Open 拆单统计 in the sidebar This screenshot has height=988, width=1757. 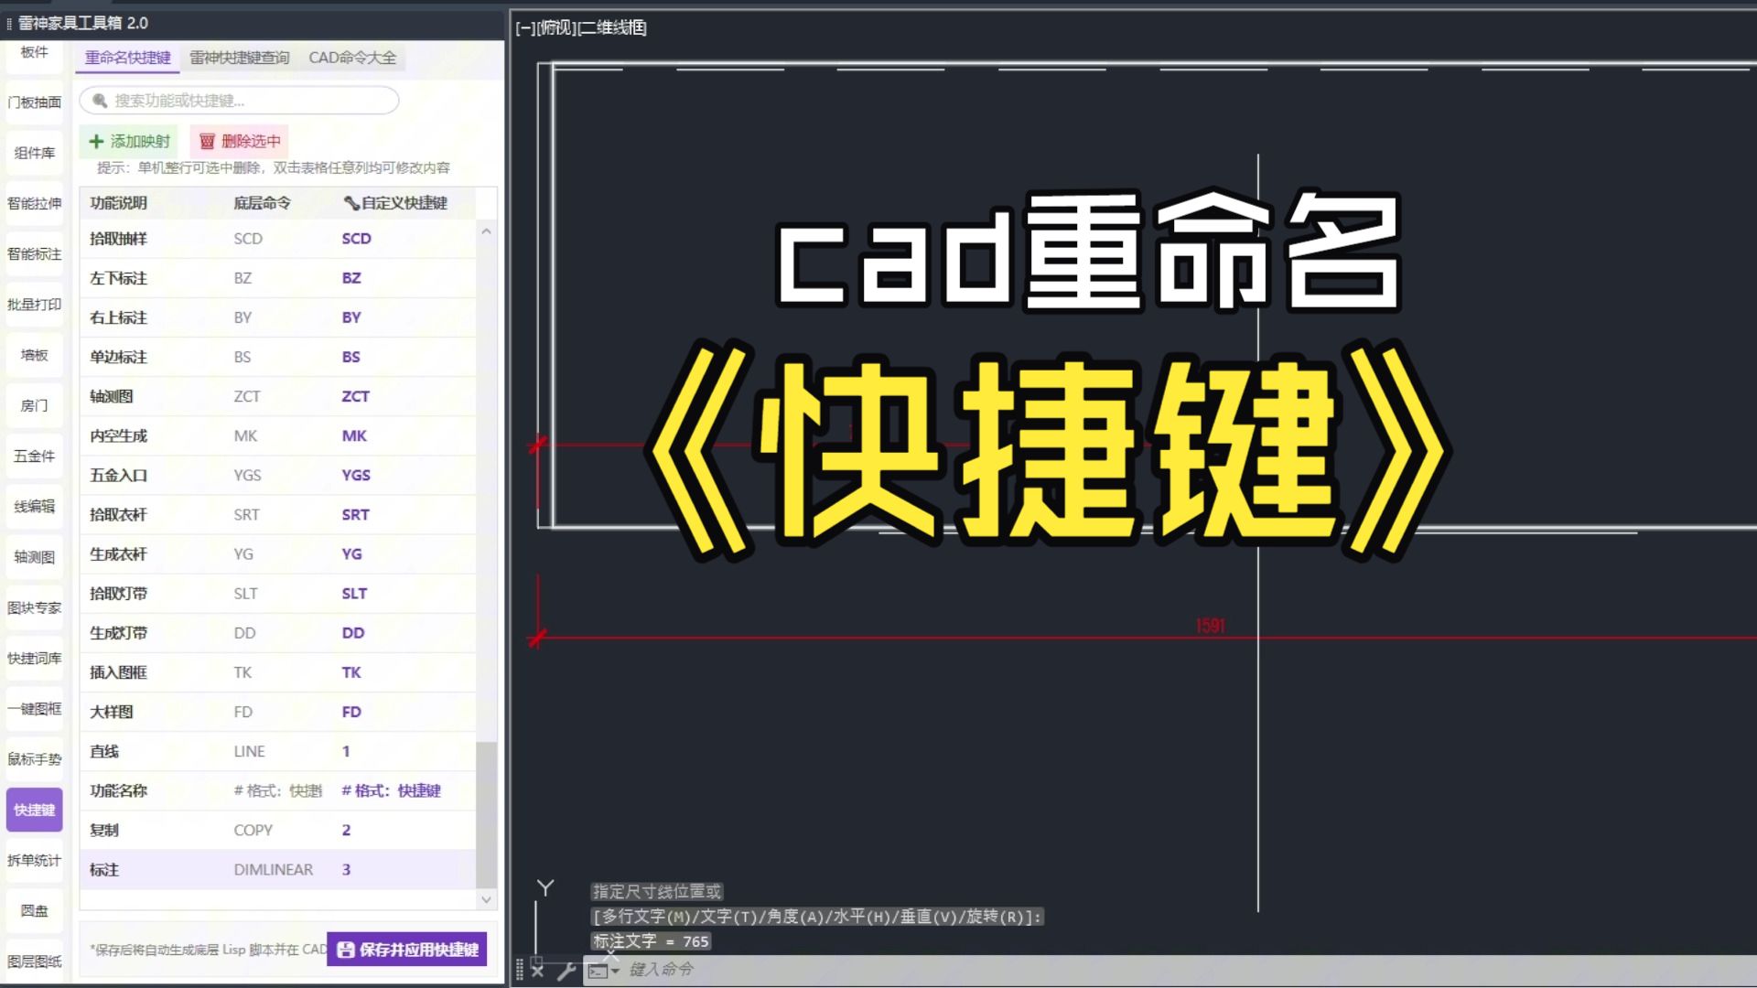[35, 860]
